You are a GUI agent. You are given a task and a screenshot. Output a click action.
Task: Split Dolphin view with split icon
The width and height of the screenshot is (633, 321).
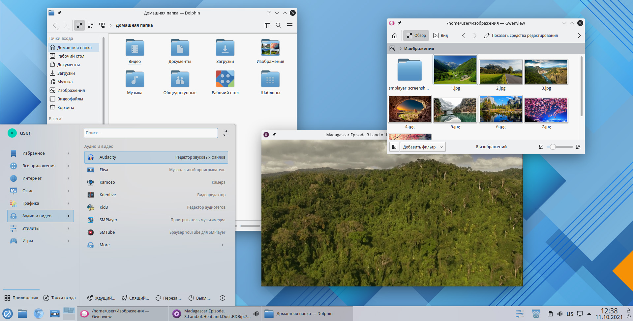point(267,25)
